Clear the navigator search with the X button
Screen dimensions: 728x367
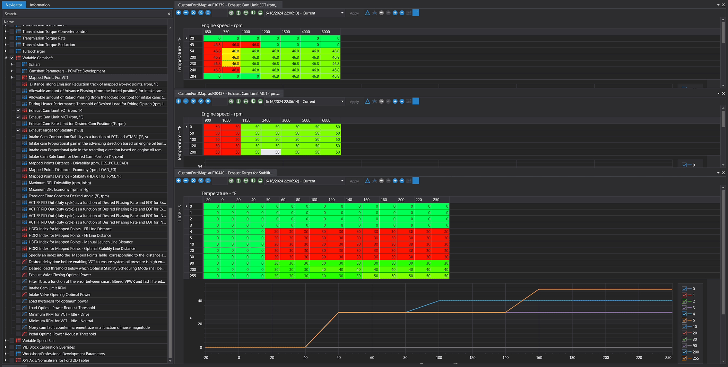click(x=169, y=14)
